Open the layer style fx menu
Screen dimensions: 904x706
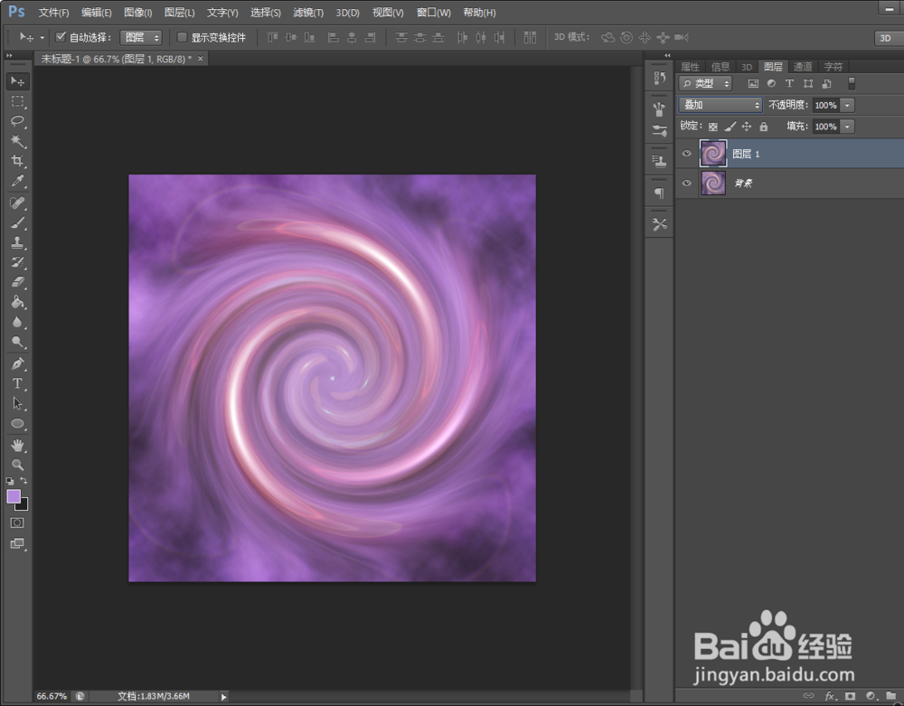pyautogui.click(x=830, y=696)
